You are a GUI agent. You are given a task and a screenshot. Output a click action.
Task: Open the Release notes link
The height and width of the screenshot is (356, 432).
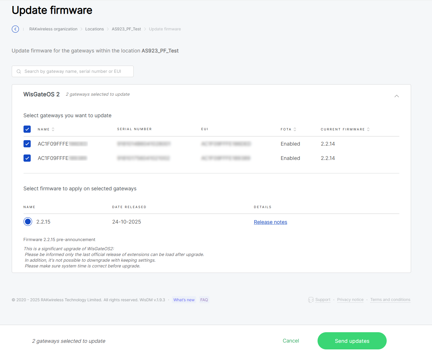270,222
